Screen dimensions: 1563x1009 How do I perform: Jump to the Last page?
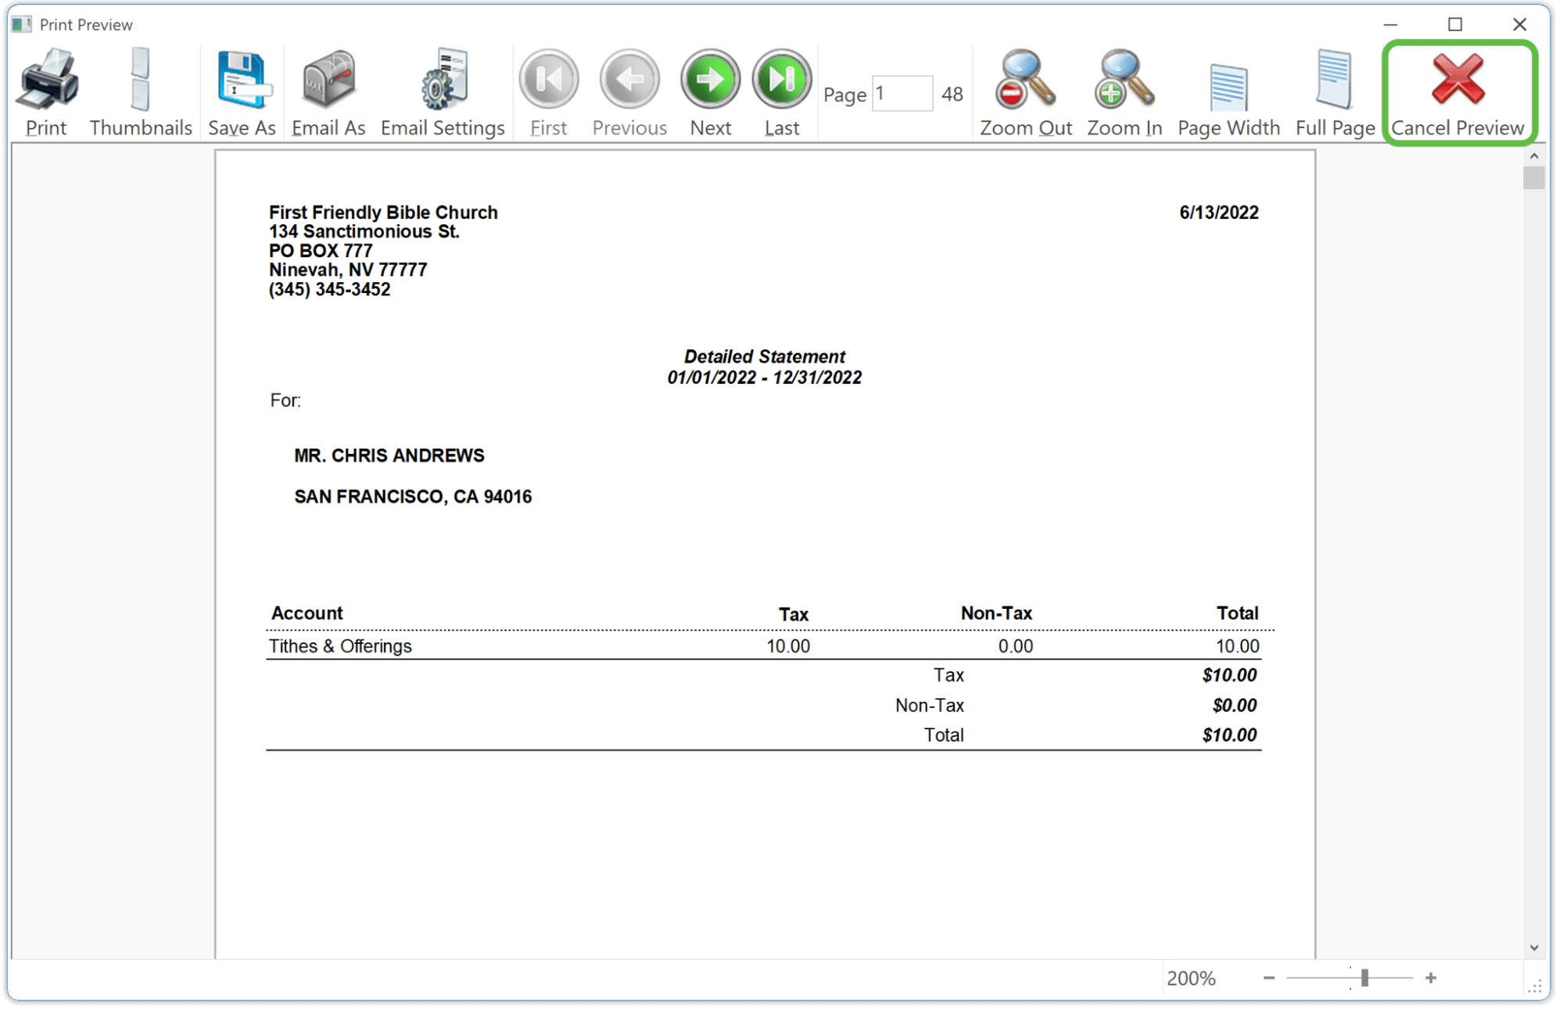tap(780, 78)
